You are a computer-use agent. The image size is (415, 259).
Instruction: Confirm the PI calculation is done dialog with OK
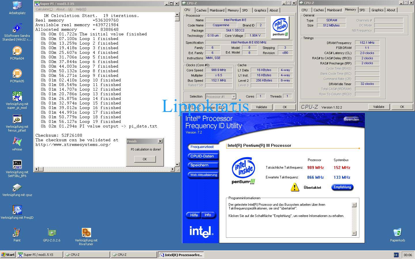point(145,159)
